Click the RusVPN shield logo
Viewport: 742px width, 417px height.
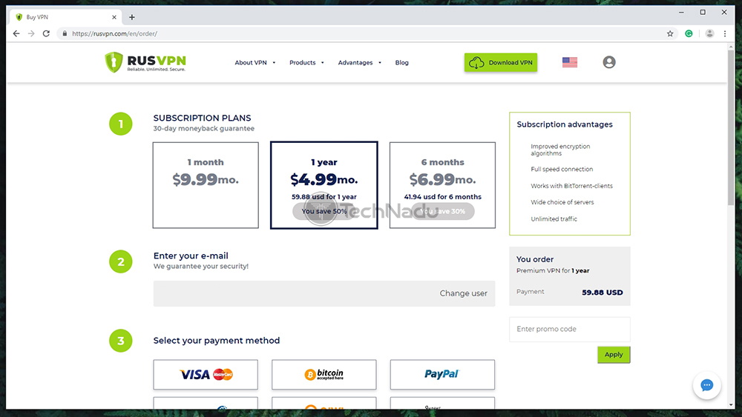(114, 62)
